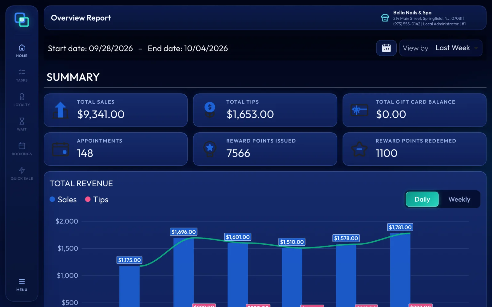
Task: Click the Start date 09/28/2026 text
Action: coord(90,49)
